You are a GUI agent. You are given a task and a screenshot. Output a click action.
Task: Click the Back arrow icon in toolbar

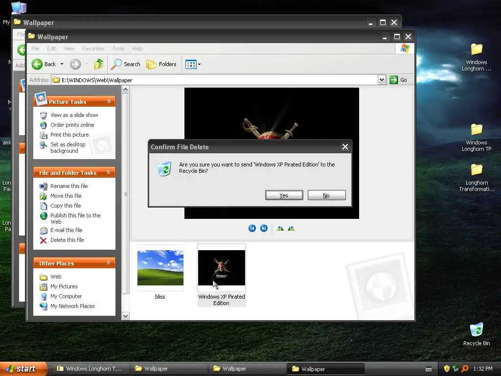coord(37,64)
